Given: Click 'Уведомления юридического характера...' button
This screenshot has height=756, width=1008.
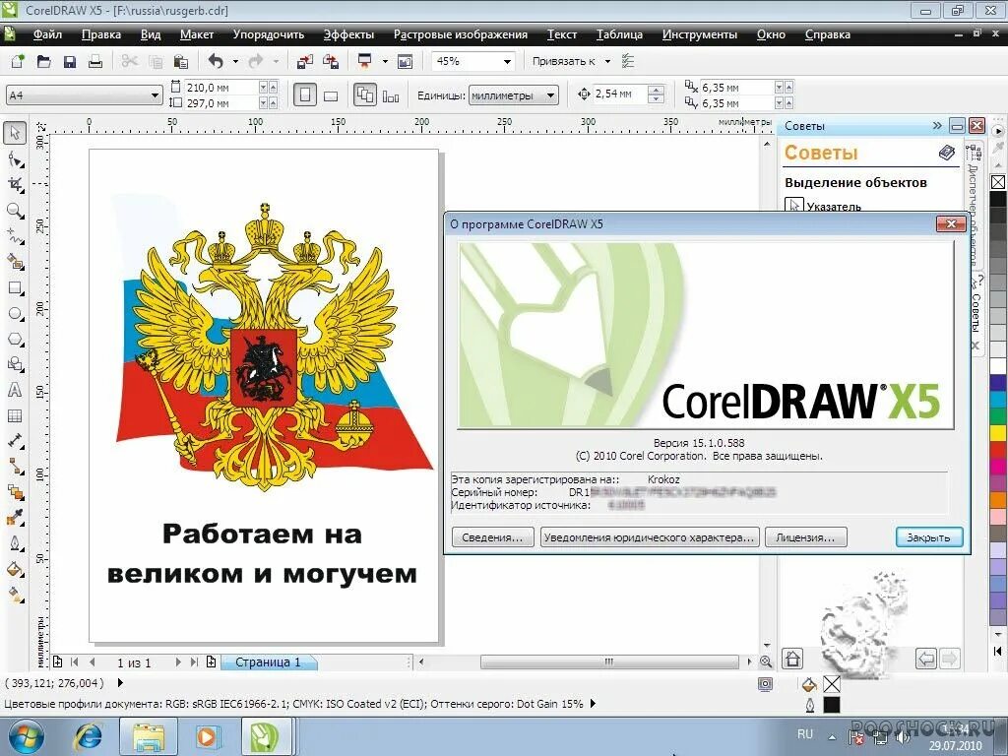Looking at the screenshot, I should tap(650, 537).
